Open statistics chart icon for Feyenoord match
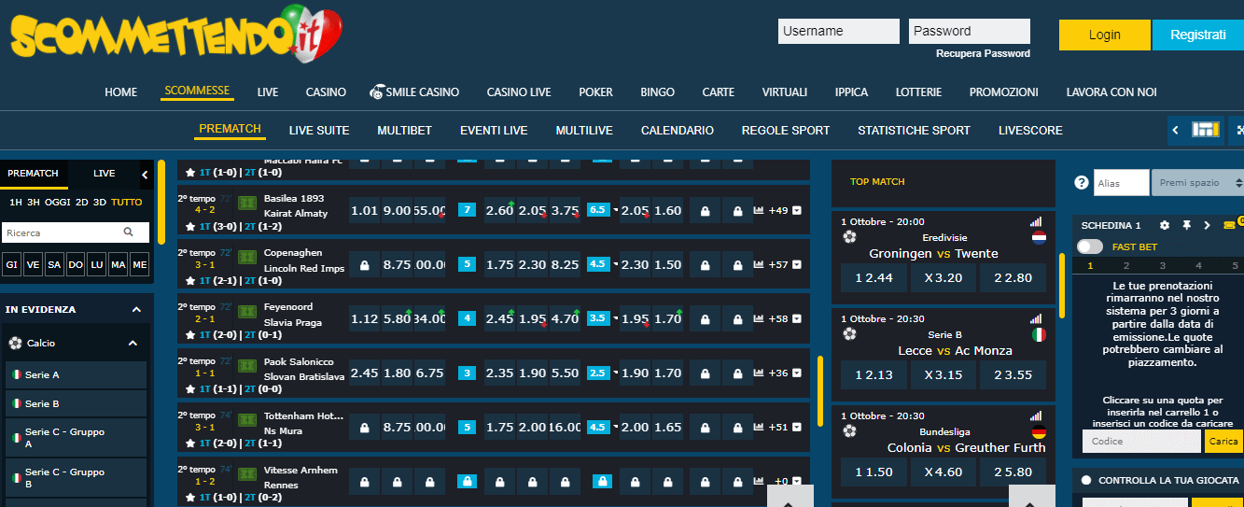Image resolution: width=1244 pixels, height=507 pixels. [x=758, y=318]
